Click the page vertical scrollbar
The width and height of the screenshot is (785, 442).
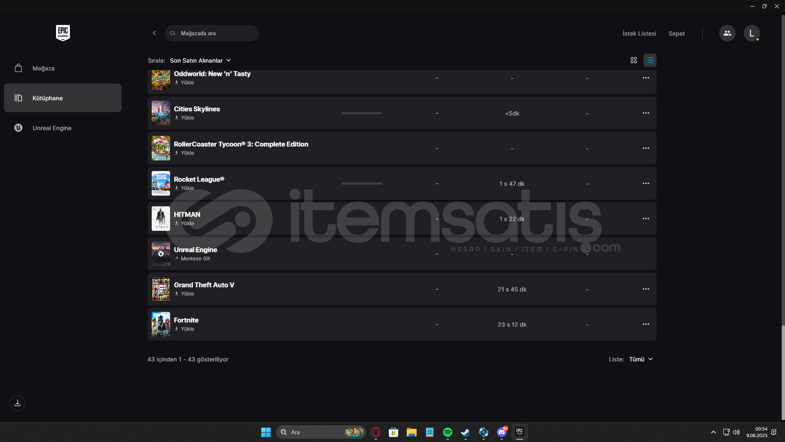coord(783,372)
